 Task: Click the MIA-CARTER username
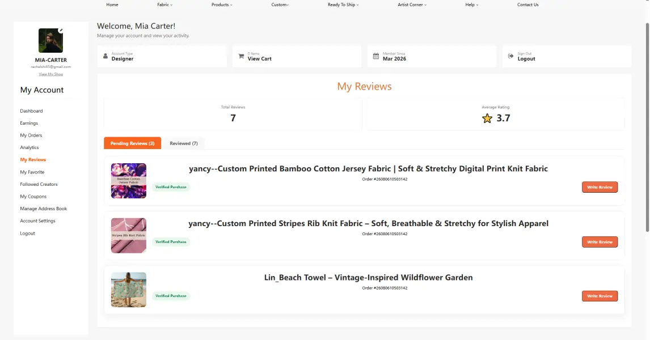coord(50,60)
